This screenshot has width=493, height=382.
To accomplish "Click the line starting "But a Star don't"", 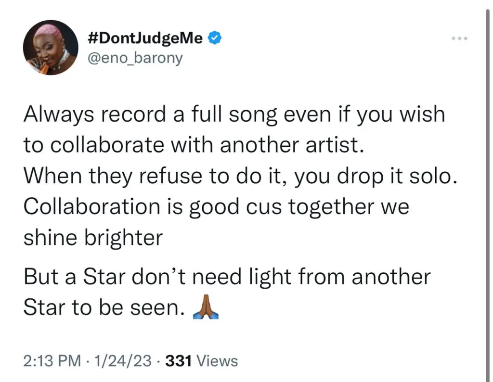I will (227, 278).
